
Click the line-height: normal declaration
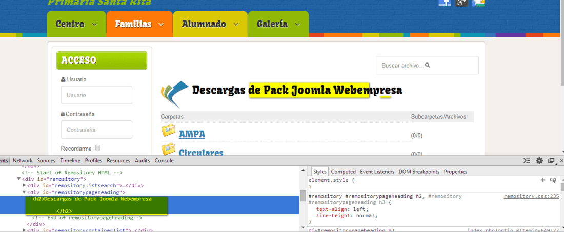(x=347, y=216)
